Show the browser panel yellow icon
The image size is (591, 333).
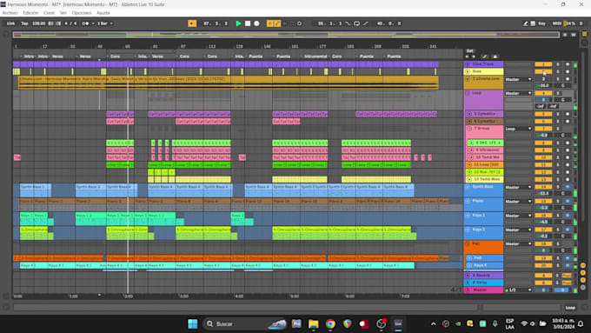[585, 34]
